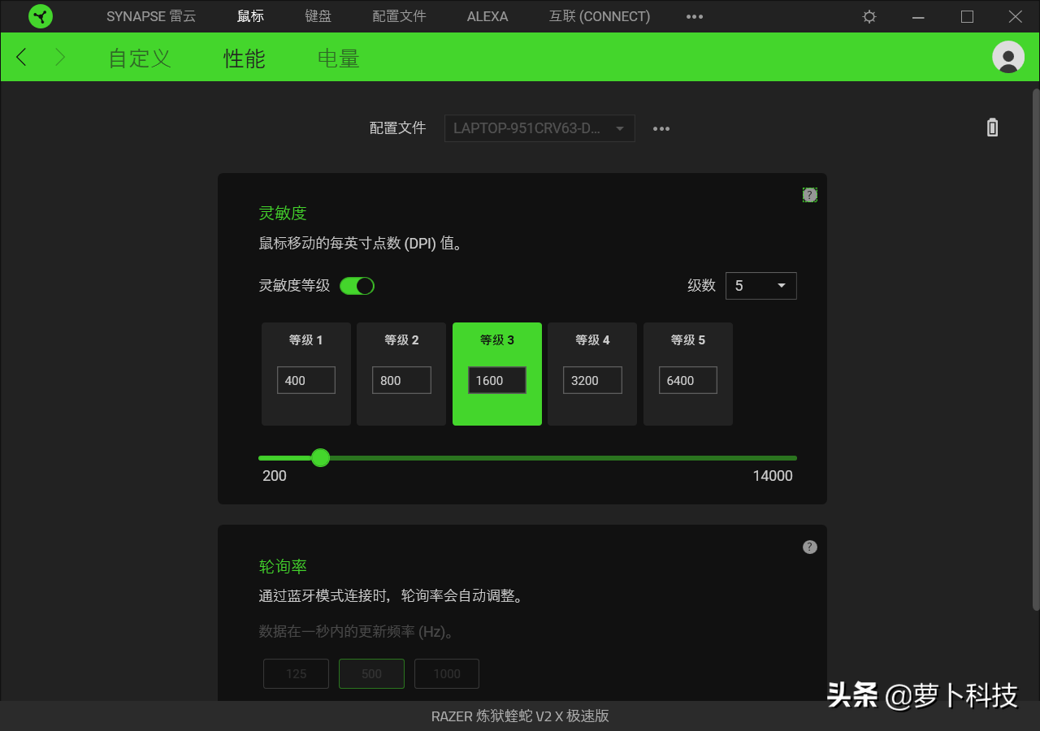The height and width of the screenshot is (731, 1040).
Task: Click the 灵敏度 section heading
Action: pyautogui.click(x=283, y=213)
